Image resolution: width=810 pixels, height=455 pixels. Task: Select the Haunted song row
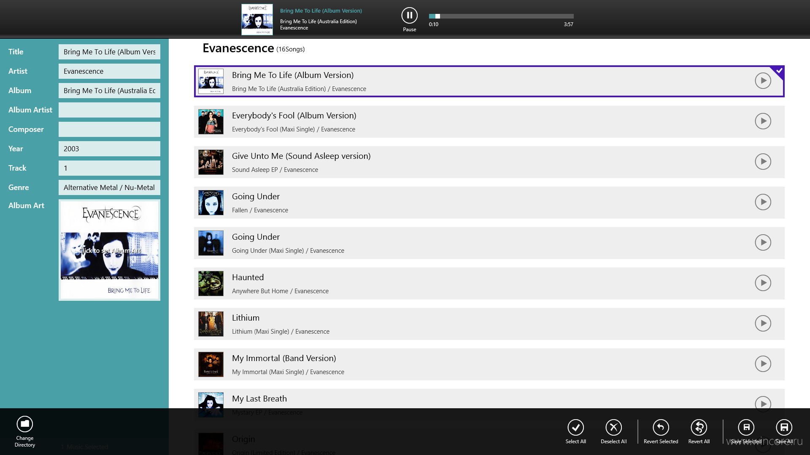click(x=489, y=284)
